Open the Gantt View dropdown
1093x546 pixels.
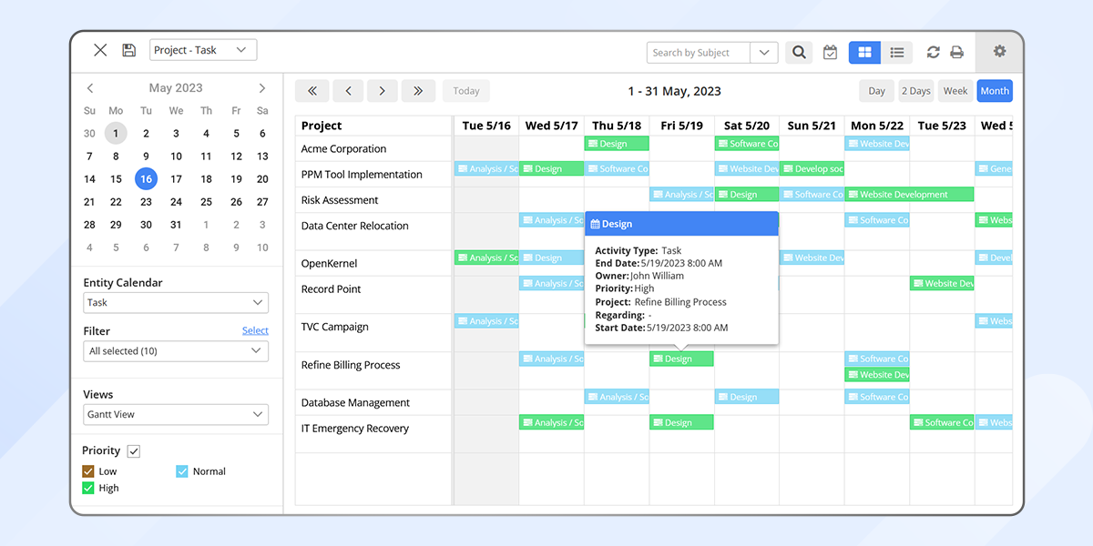pos(176,415)
